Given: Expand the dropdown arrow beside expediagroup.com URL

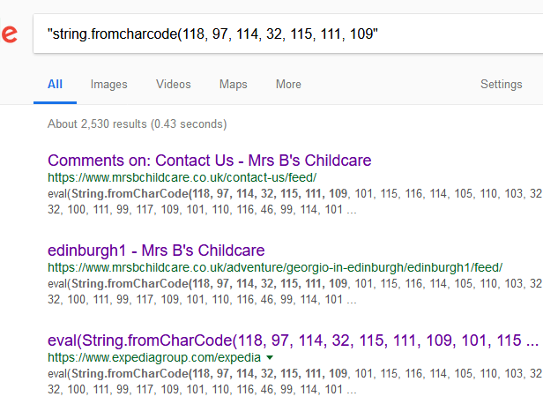Looking at the screenshot, I should (270, 357).
